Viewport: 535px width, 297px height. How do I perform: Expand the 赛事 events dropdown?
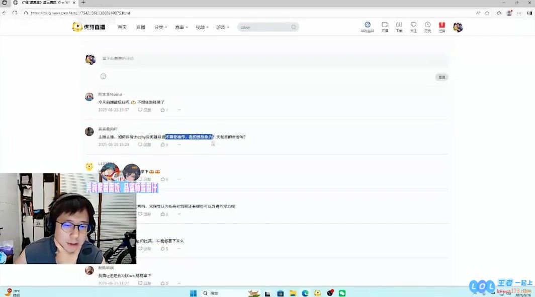click(x=182, y=27)
